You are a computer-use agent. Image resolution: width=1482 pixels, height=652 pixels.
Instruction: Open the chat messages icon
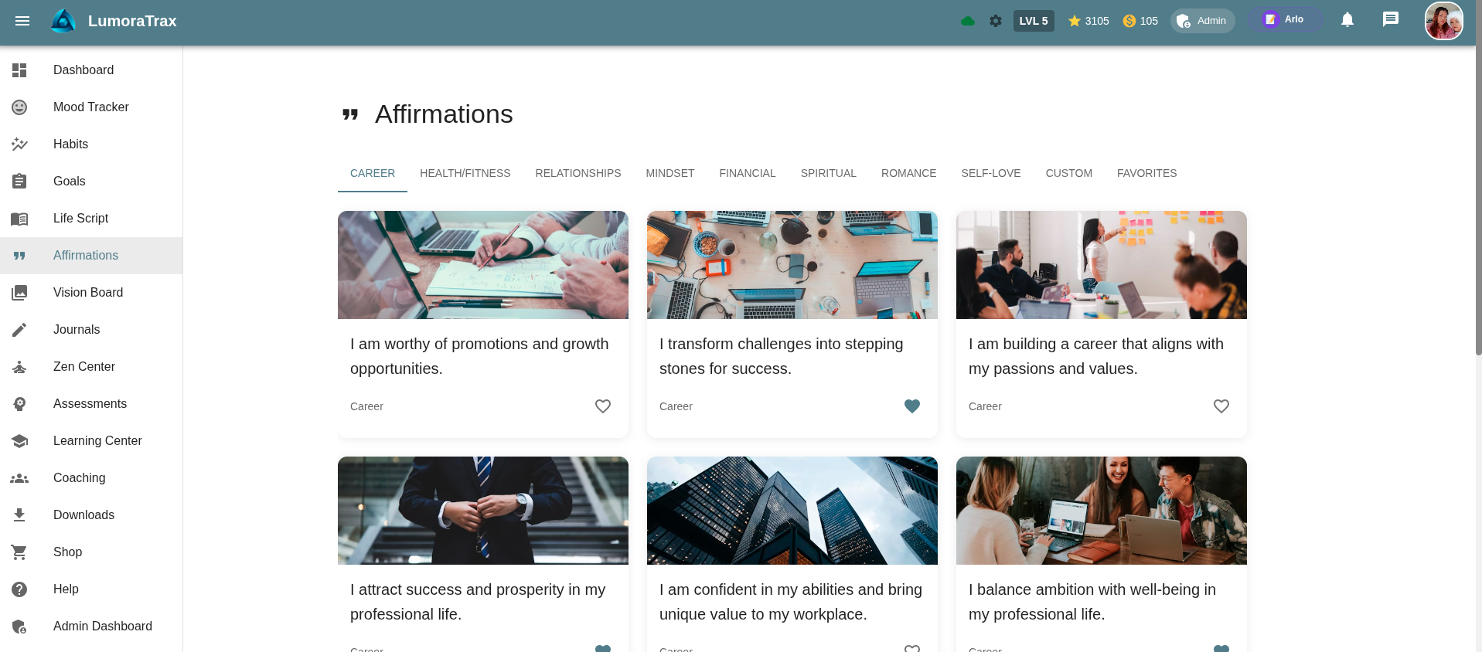[1390, 20]
